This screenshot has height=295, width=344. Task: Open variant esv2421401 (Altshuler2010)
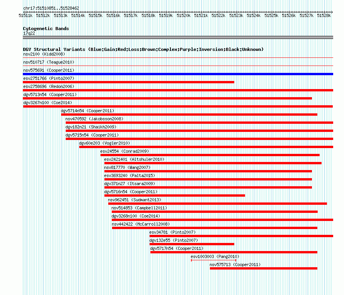[134, 159]
